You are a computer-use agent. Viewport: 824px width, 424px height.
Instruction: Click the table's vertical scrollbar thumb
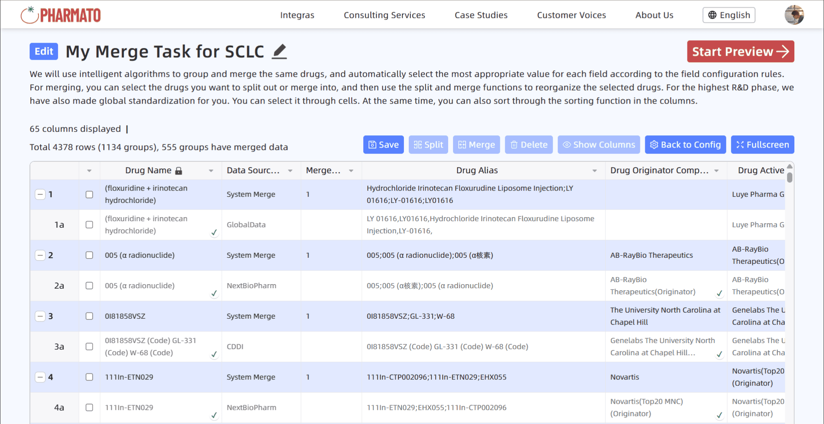[x=789, y=177]
